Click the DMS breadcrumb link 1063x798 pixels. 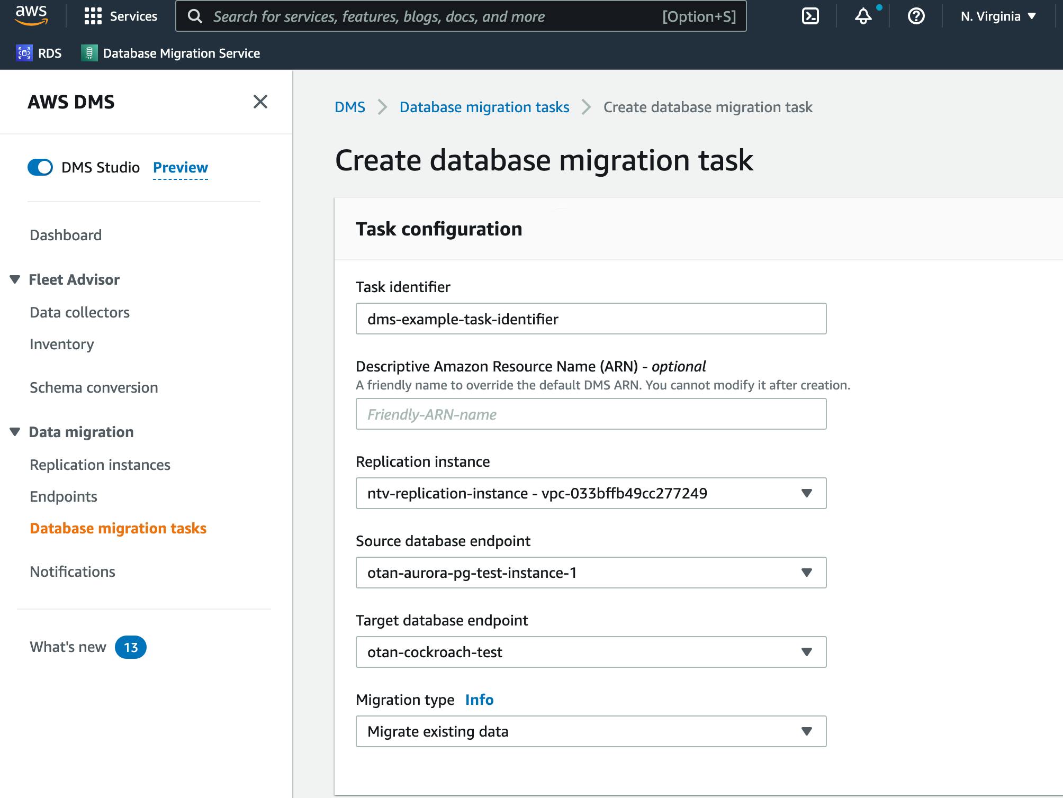tap(349, 107)
